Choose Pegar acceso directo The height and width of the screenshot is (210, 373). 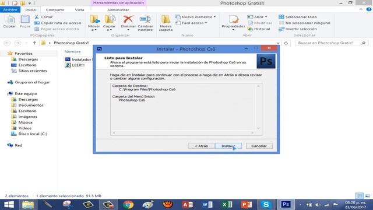tap(57, 29)
